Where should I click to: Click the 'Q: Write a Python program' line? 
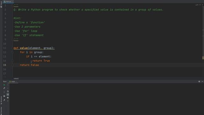point(88,10)
